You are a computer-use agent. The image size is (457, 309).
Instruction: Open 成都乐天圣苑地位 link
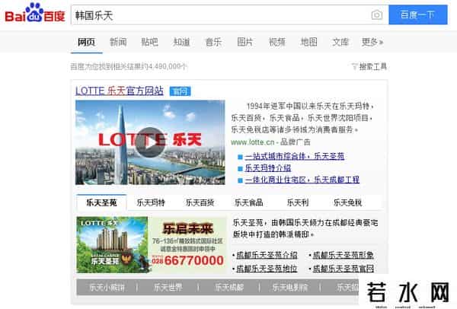[x=267, y=269]
